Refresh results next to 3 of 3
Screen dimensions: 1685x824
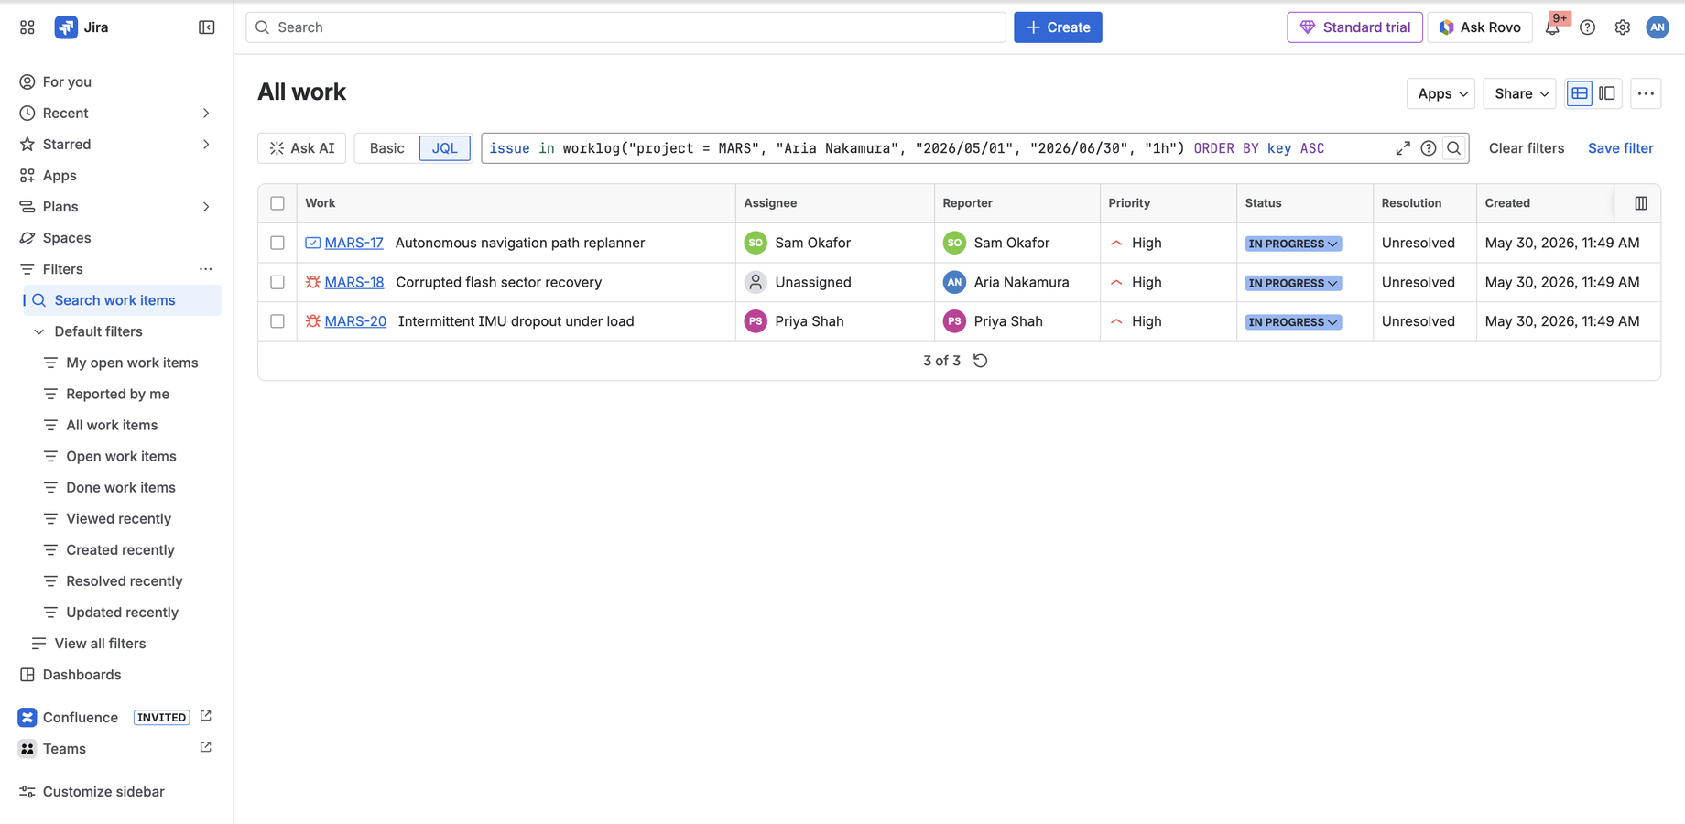[981, 361]
